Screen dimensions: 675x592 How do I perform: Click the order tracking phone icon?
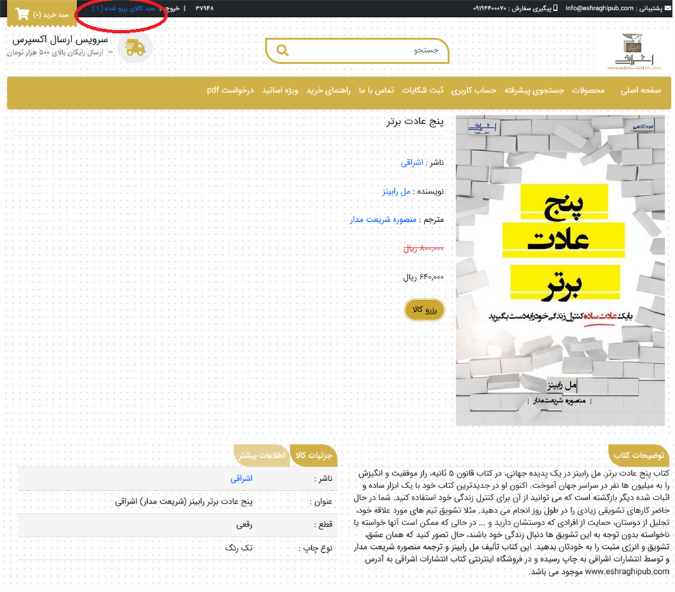[x=556, y=9]
